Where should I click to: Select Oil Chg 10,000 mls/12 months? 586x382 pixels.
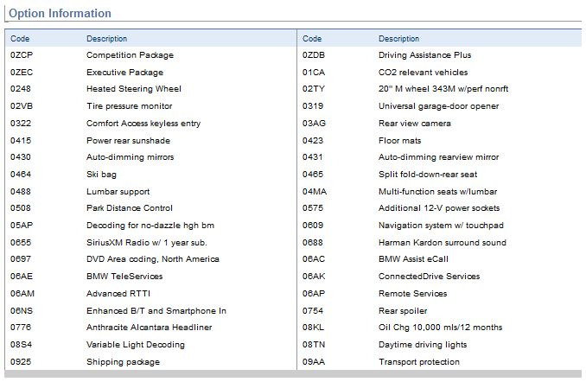441,328
